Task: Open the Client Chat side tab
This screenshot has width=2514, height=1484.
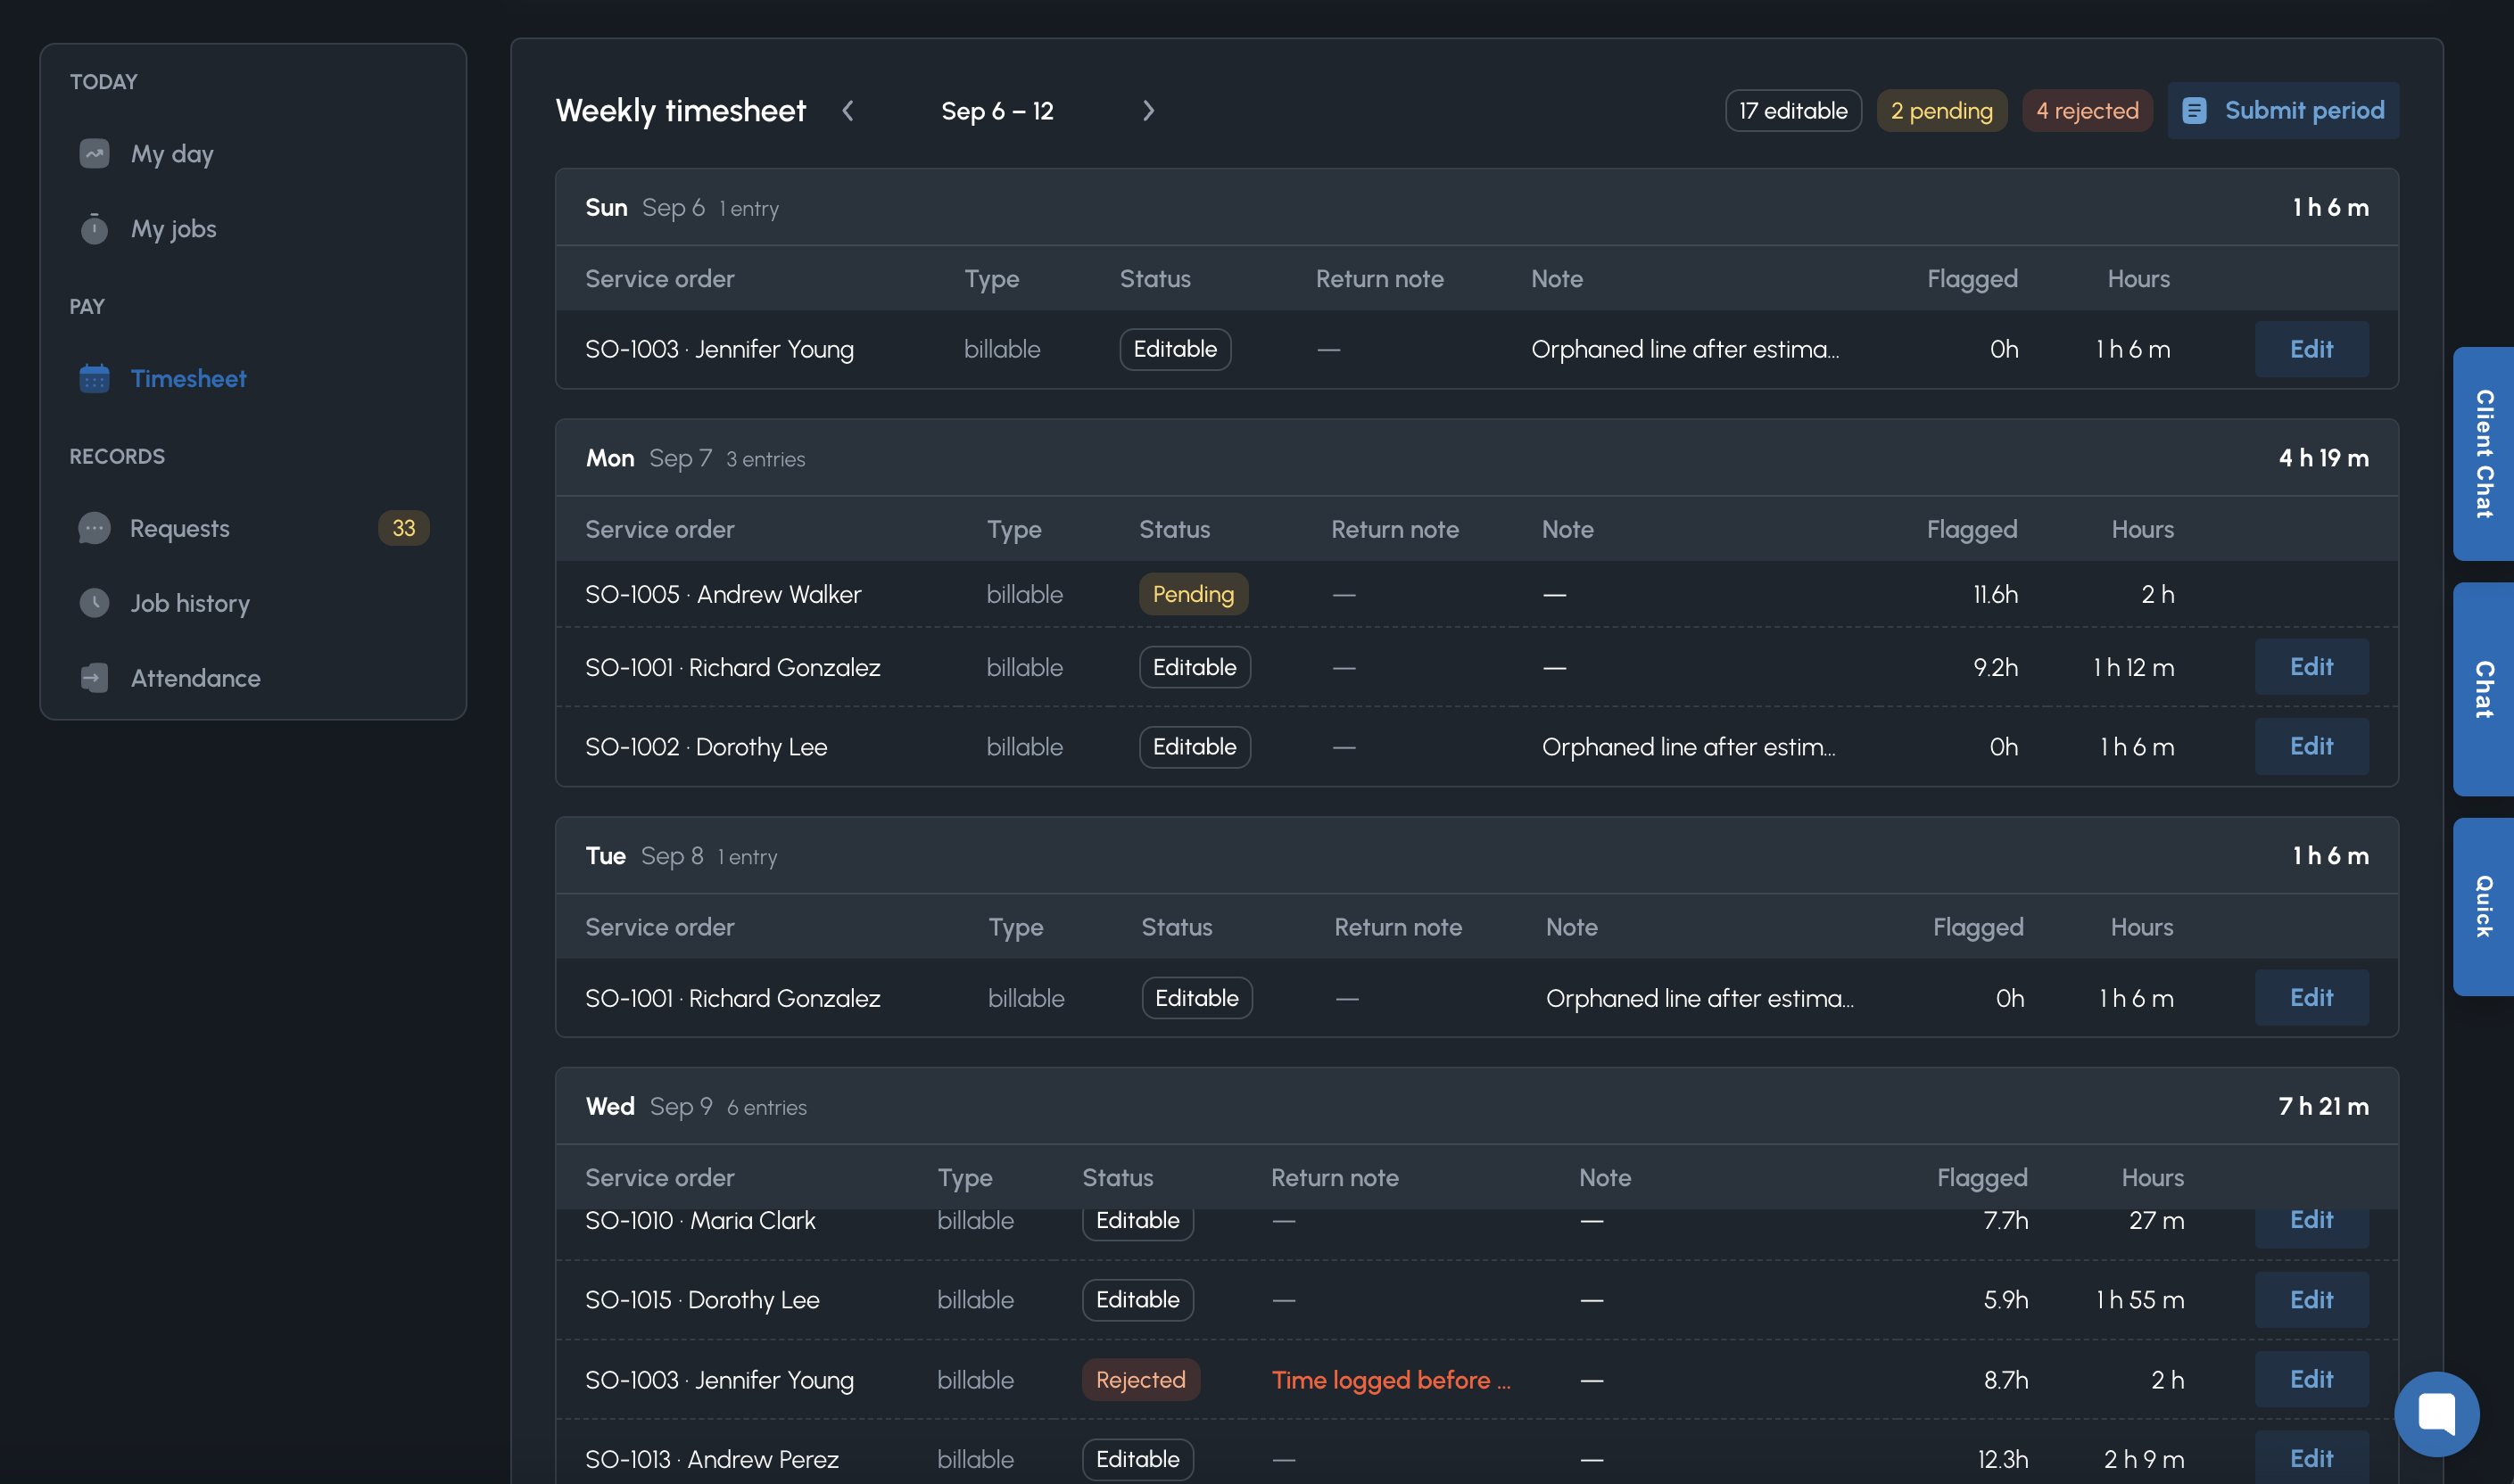Action: coord(2484,454)
